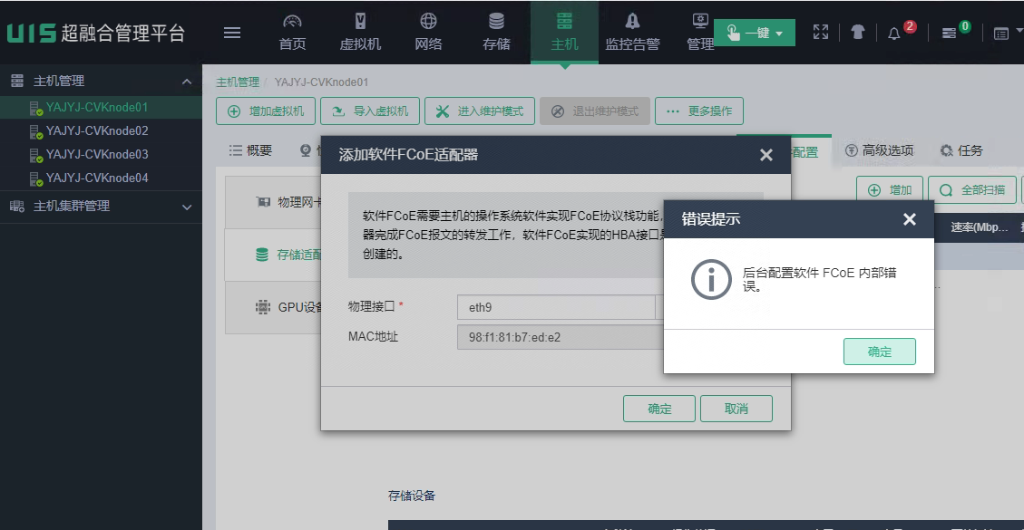Image resolution: width=1024 pixels, height=530 pixels.
Task: Open the 监控告警 navigation item
Action: [x=632, y=32]
